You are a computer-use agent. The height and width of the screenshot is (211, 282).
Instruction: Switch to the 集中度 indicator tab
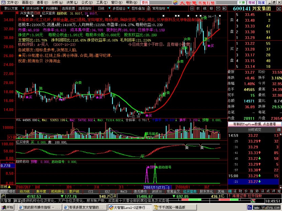pyautogui.click(x=41, y=191)
